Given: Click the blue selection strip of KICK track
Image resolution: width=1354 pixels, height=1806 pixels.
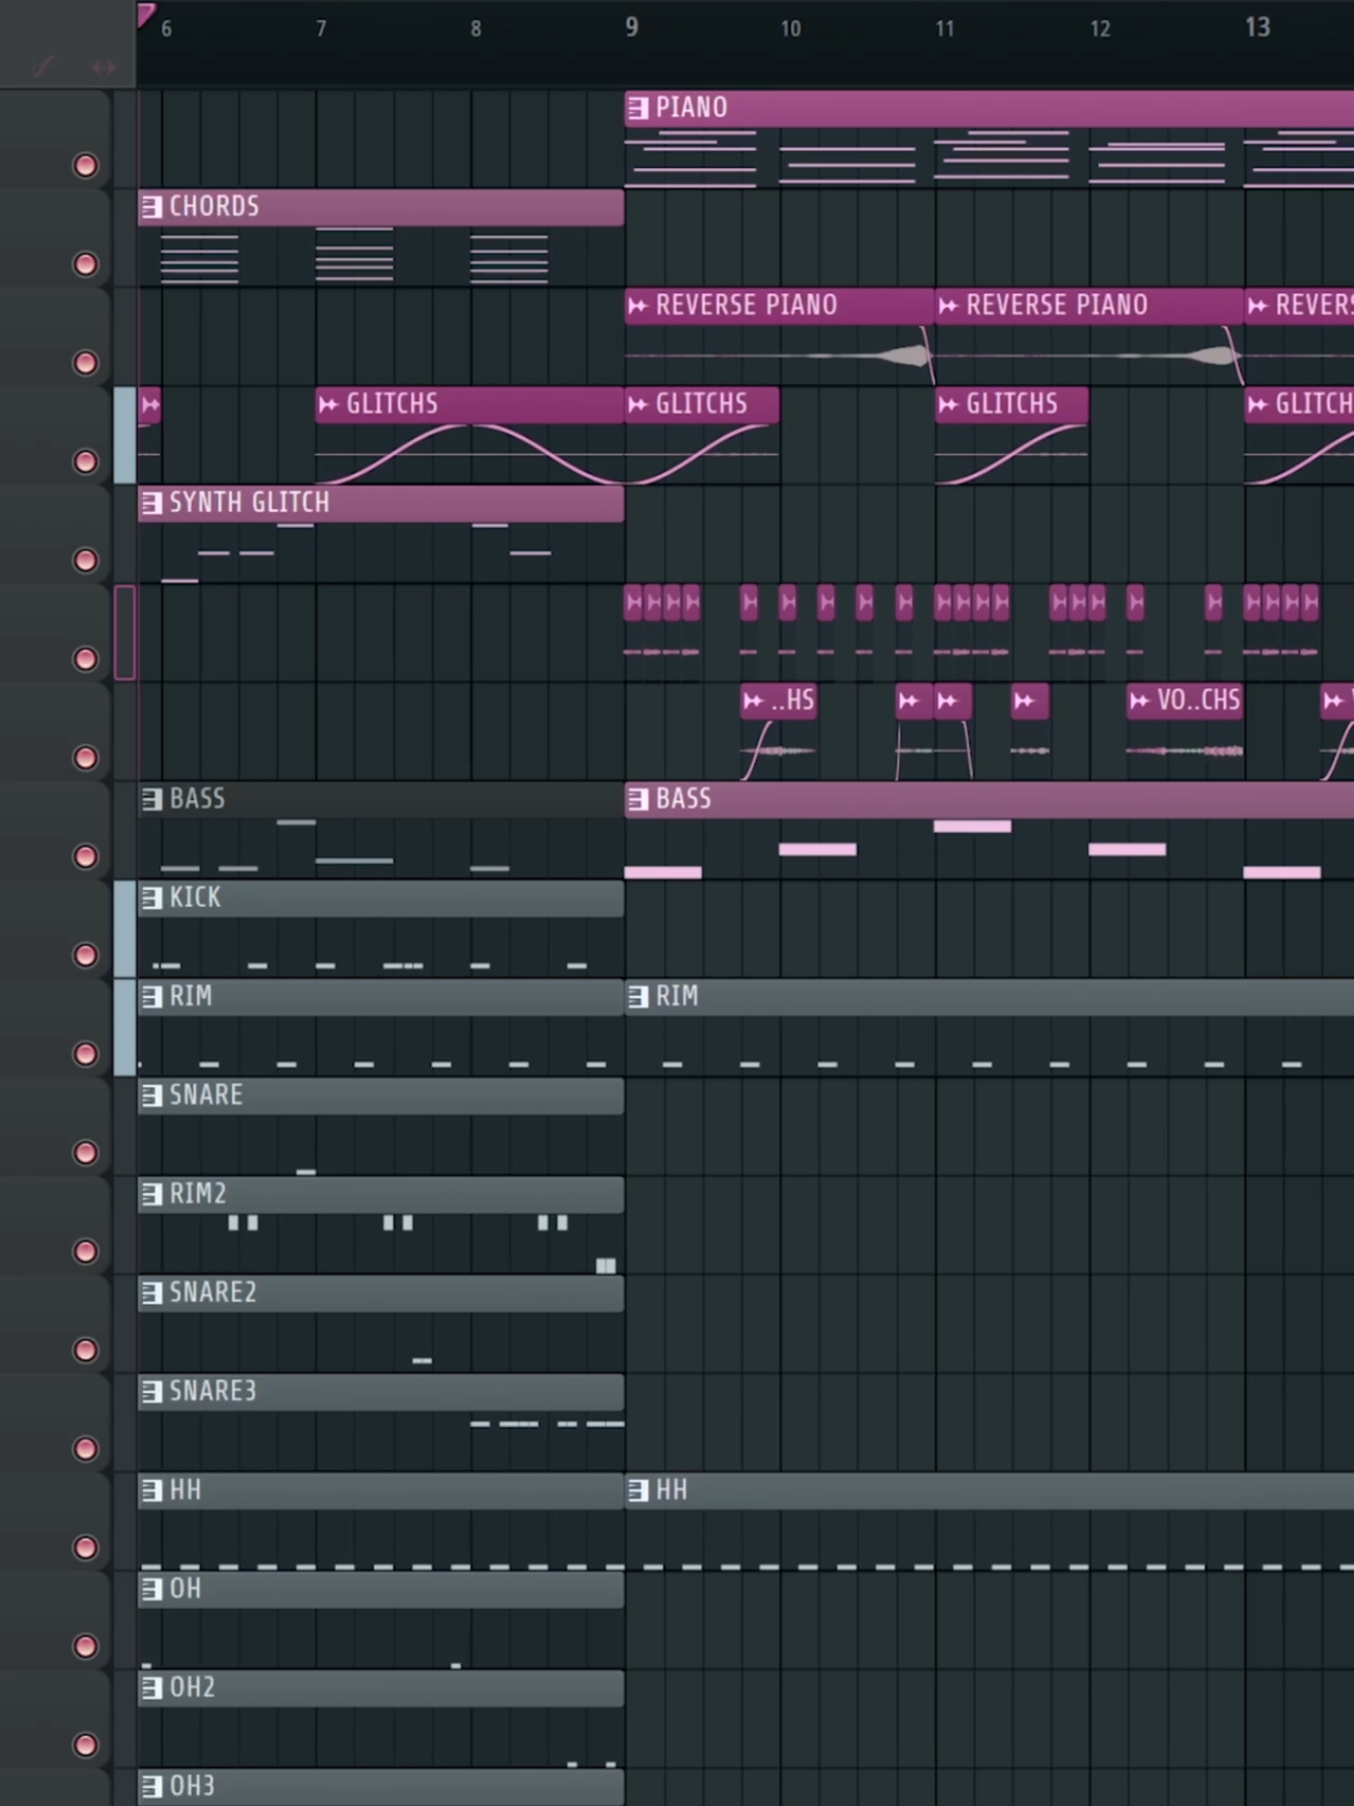Looking at the screenshot, I should [x=125, y=929].
